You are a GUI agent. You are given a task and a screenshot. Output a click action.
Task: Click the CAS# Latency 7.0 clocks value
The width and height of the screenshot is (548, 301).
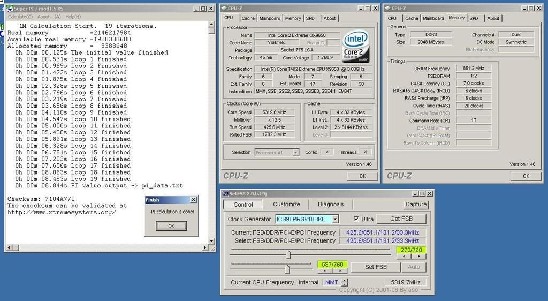pos(474,84)
